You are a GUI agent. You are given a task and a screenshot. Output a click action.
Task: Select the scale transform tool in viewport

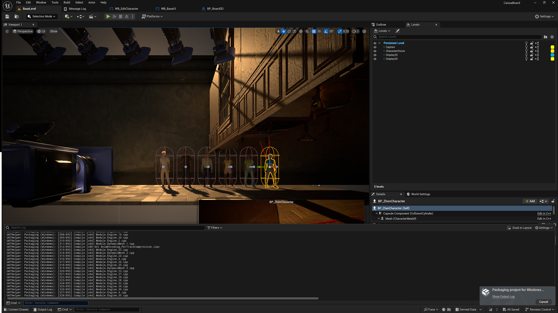(294, 31)
